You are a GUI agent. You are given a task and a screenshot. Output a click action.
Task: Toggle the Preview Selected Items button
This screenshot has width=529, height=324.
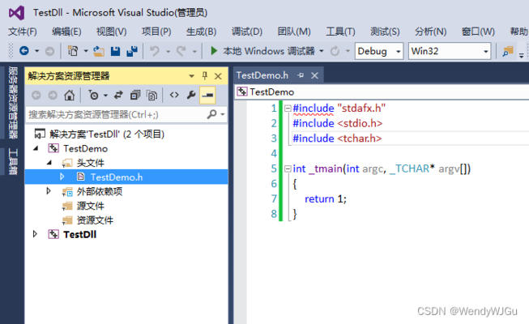[x=207, y=95]
